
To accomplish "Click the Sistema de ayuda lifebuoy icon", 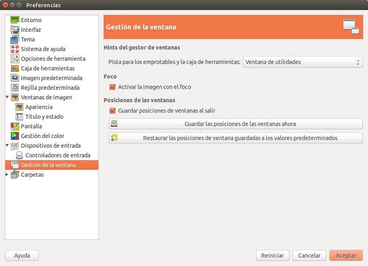I will point(15,49).
